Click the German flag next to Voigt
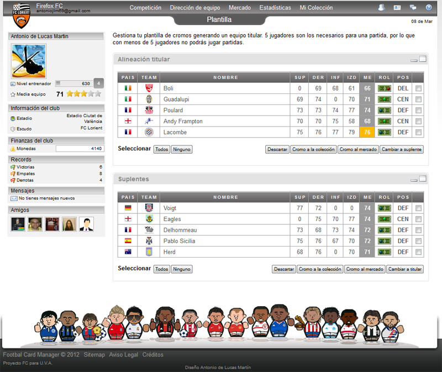 tap(128, 208)
